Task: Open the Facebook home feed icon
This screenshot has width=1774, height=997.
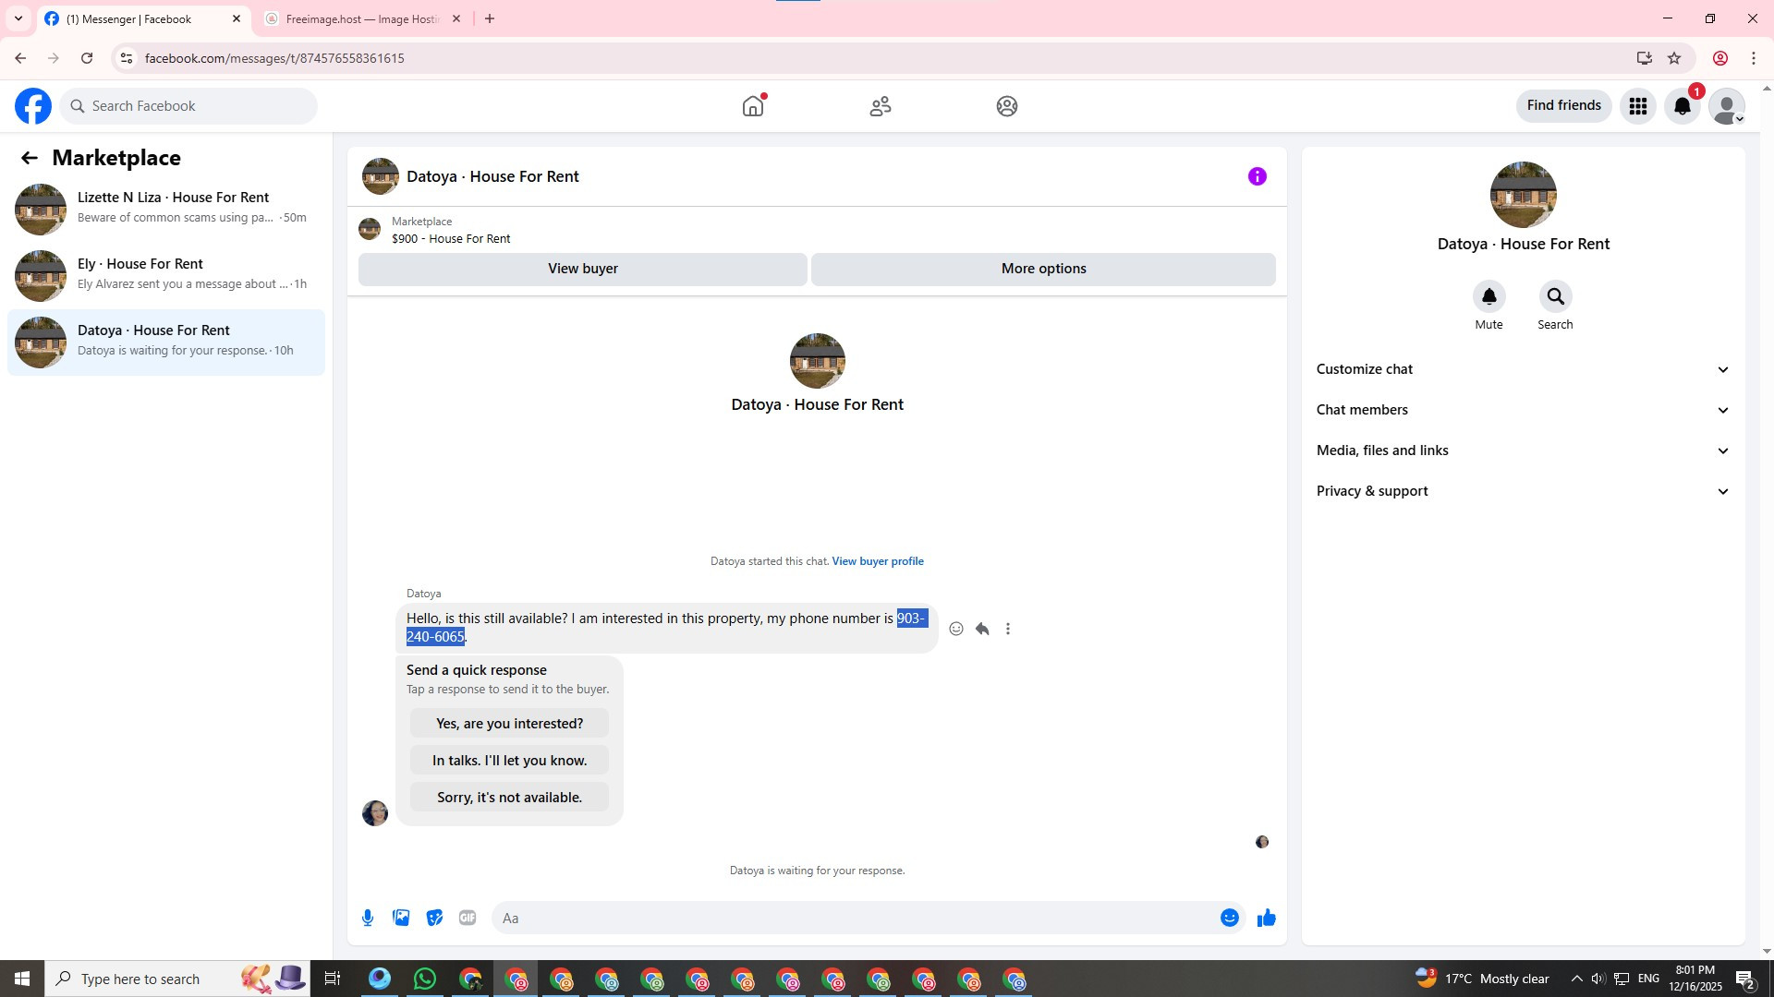Action: point(753,106)
